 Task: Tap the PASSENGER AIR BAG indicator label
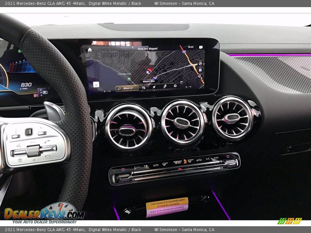[x=178, y=162]
